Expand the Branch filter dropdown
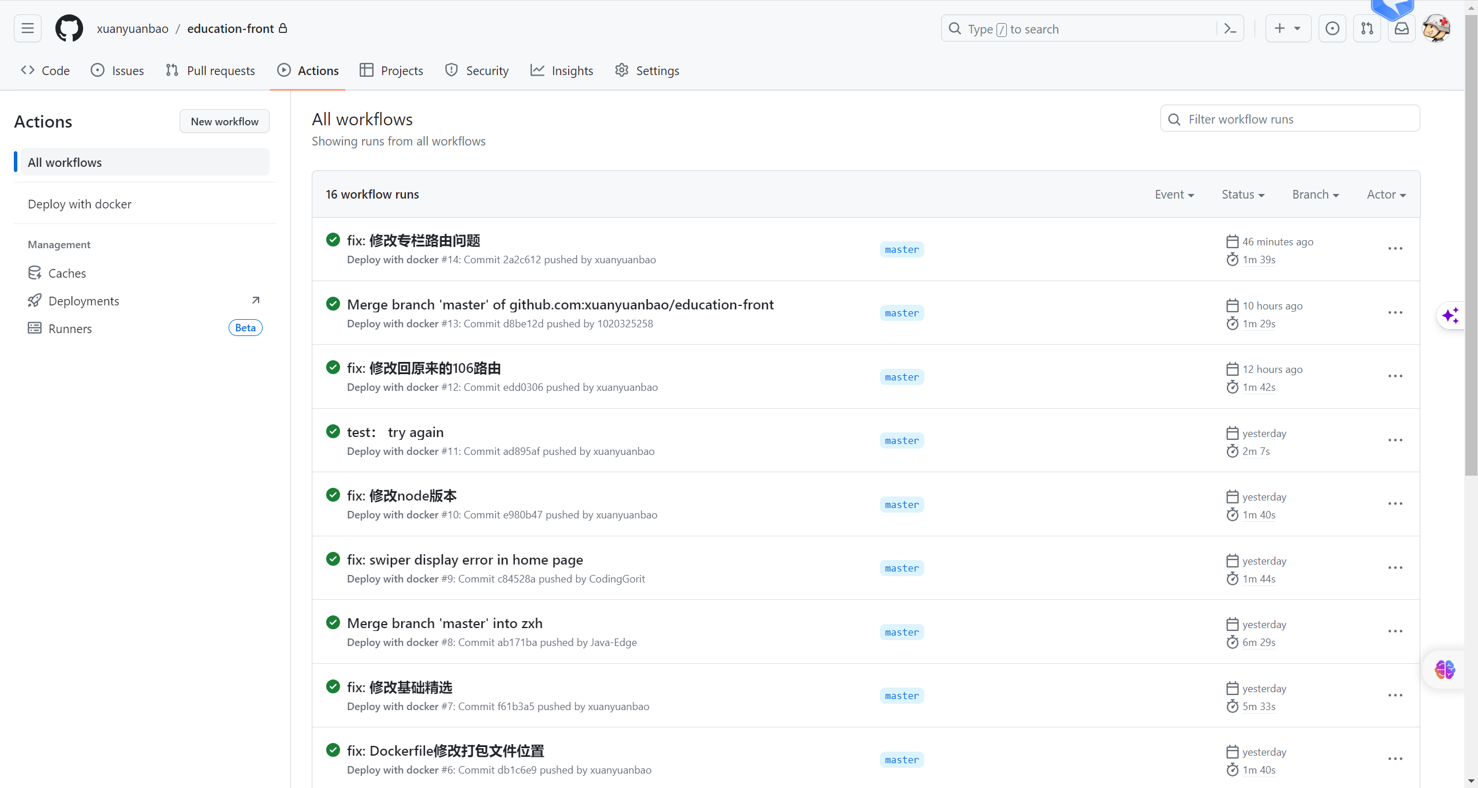This screenshot has width=1478, height=788. click(1315, 195)
